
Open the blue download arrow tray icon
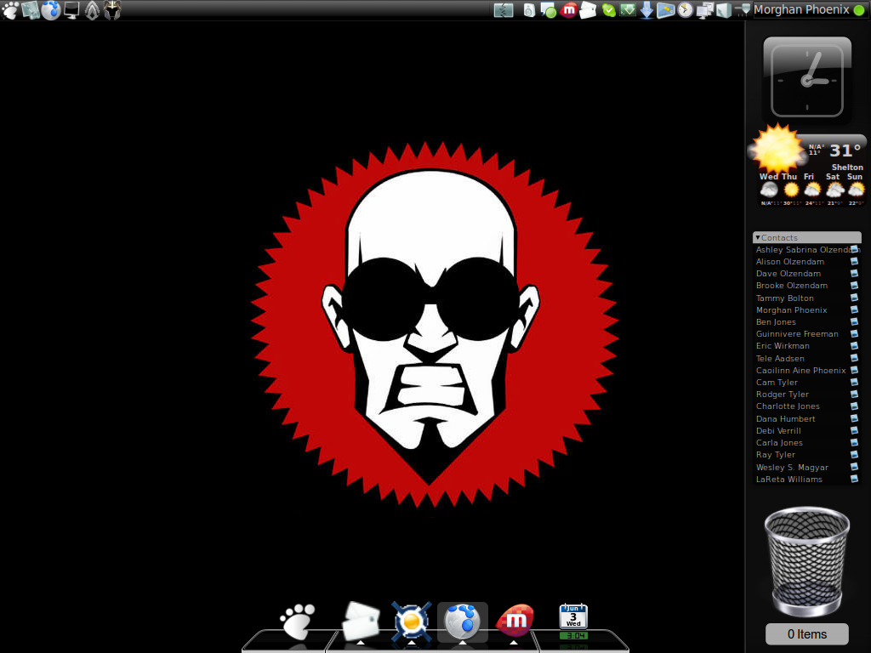click(646, 10)
